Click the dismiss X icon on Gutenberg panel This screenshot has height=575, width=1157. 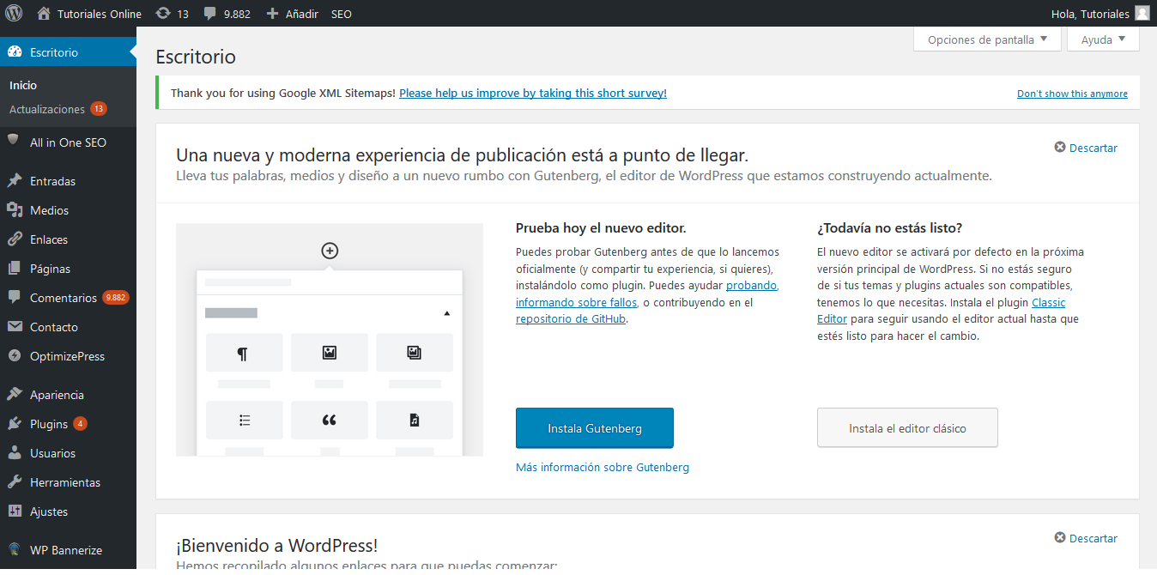click(x=1060, y=148)
